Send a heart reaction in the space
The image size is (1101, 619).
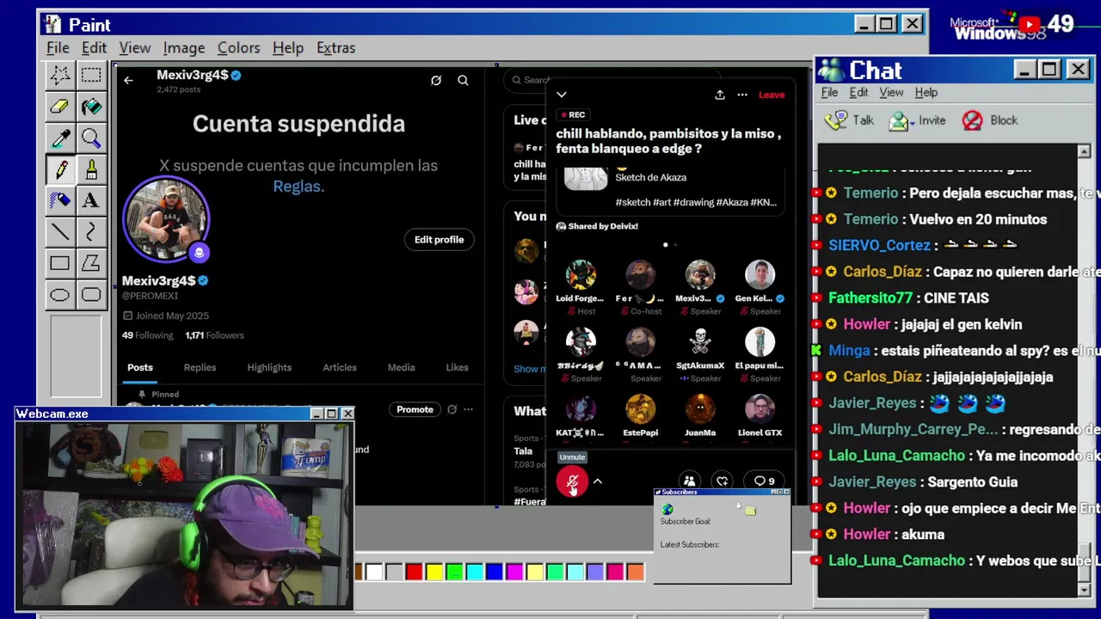[x=723, y=481]
